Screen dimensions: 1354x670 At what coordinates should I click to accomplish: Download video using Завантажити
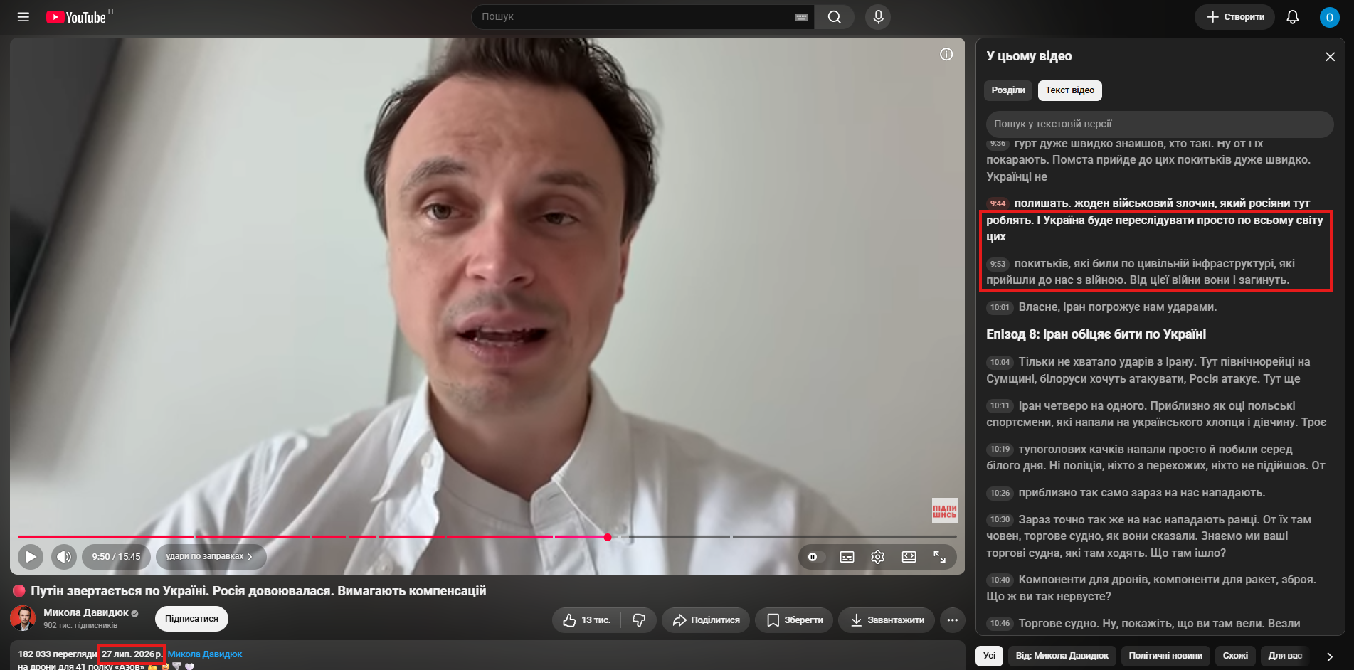(887, 620)
